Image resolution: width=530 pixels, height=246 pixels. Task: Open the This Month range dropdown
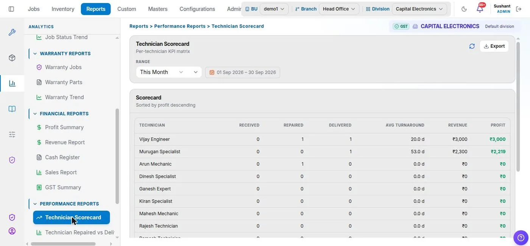[169, 72]
